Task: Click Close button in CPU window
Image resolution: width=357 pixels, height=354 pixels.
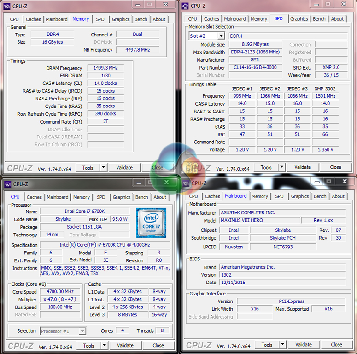Action: click(x=158, y=346)
